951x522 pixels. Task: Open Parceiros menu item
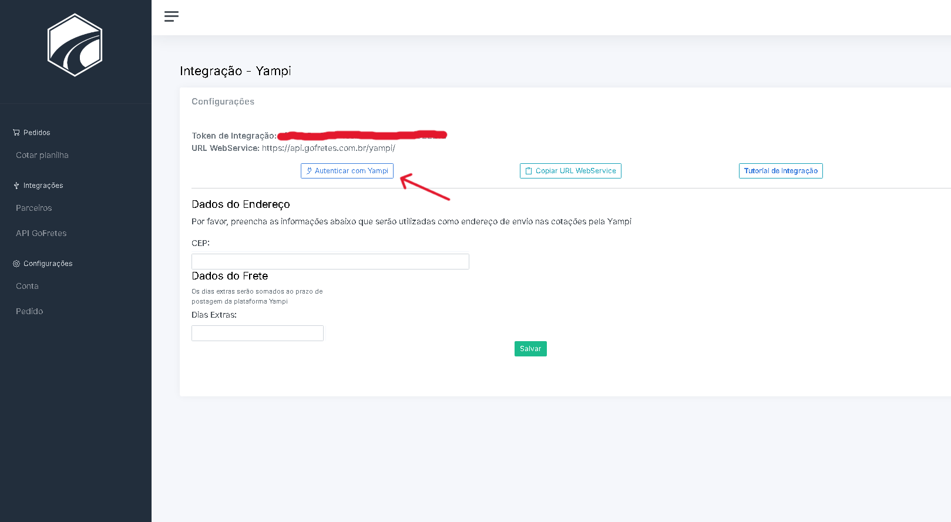(x=34, y=208)
